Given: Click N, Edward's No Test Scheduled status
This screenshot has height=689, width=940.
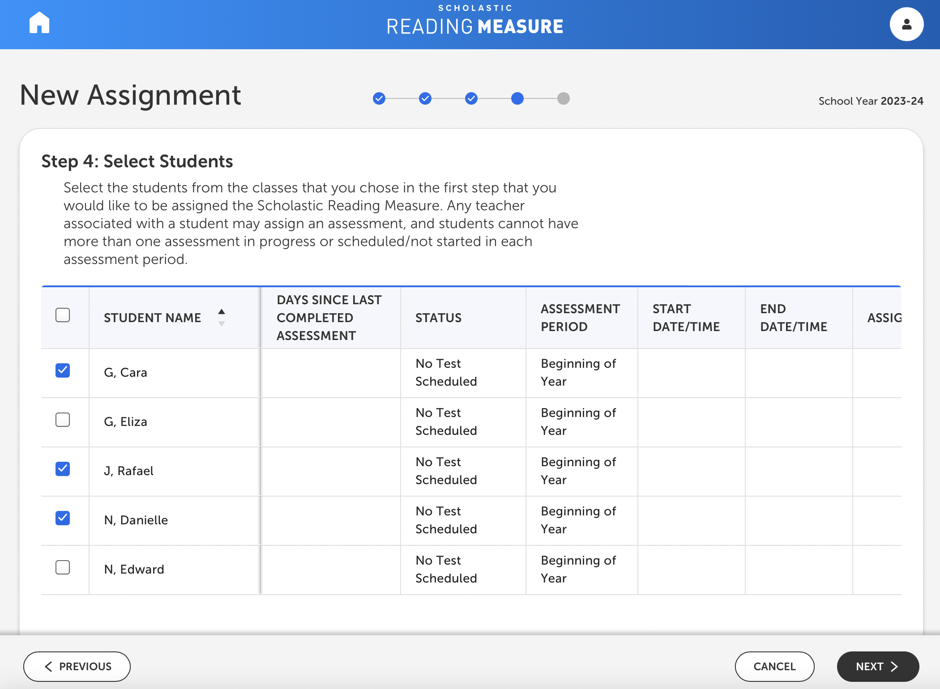Looking at the screenshot, I should (x=446, y=569).
